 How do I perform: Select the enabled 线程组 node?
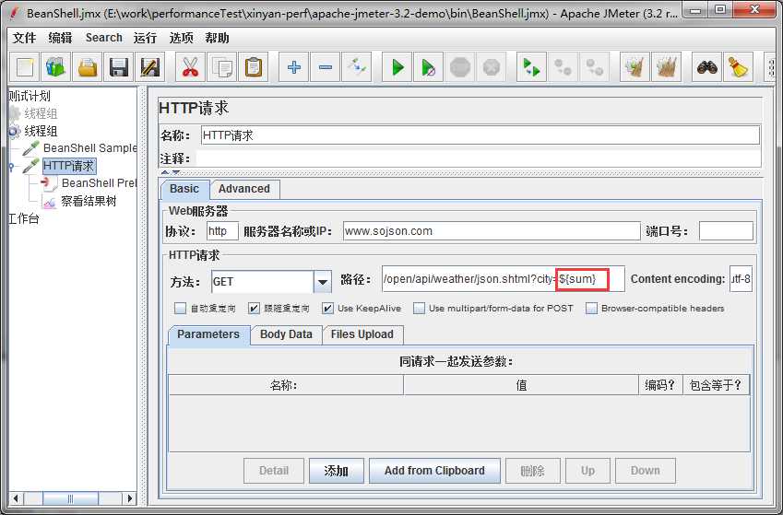[33, 131]
